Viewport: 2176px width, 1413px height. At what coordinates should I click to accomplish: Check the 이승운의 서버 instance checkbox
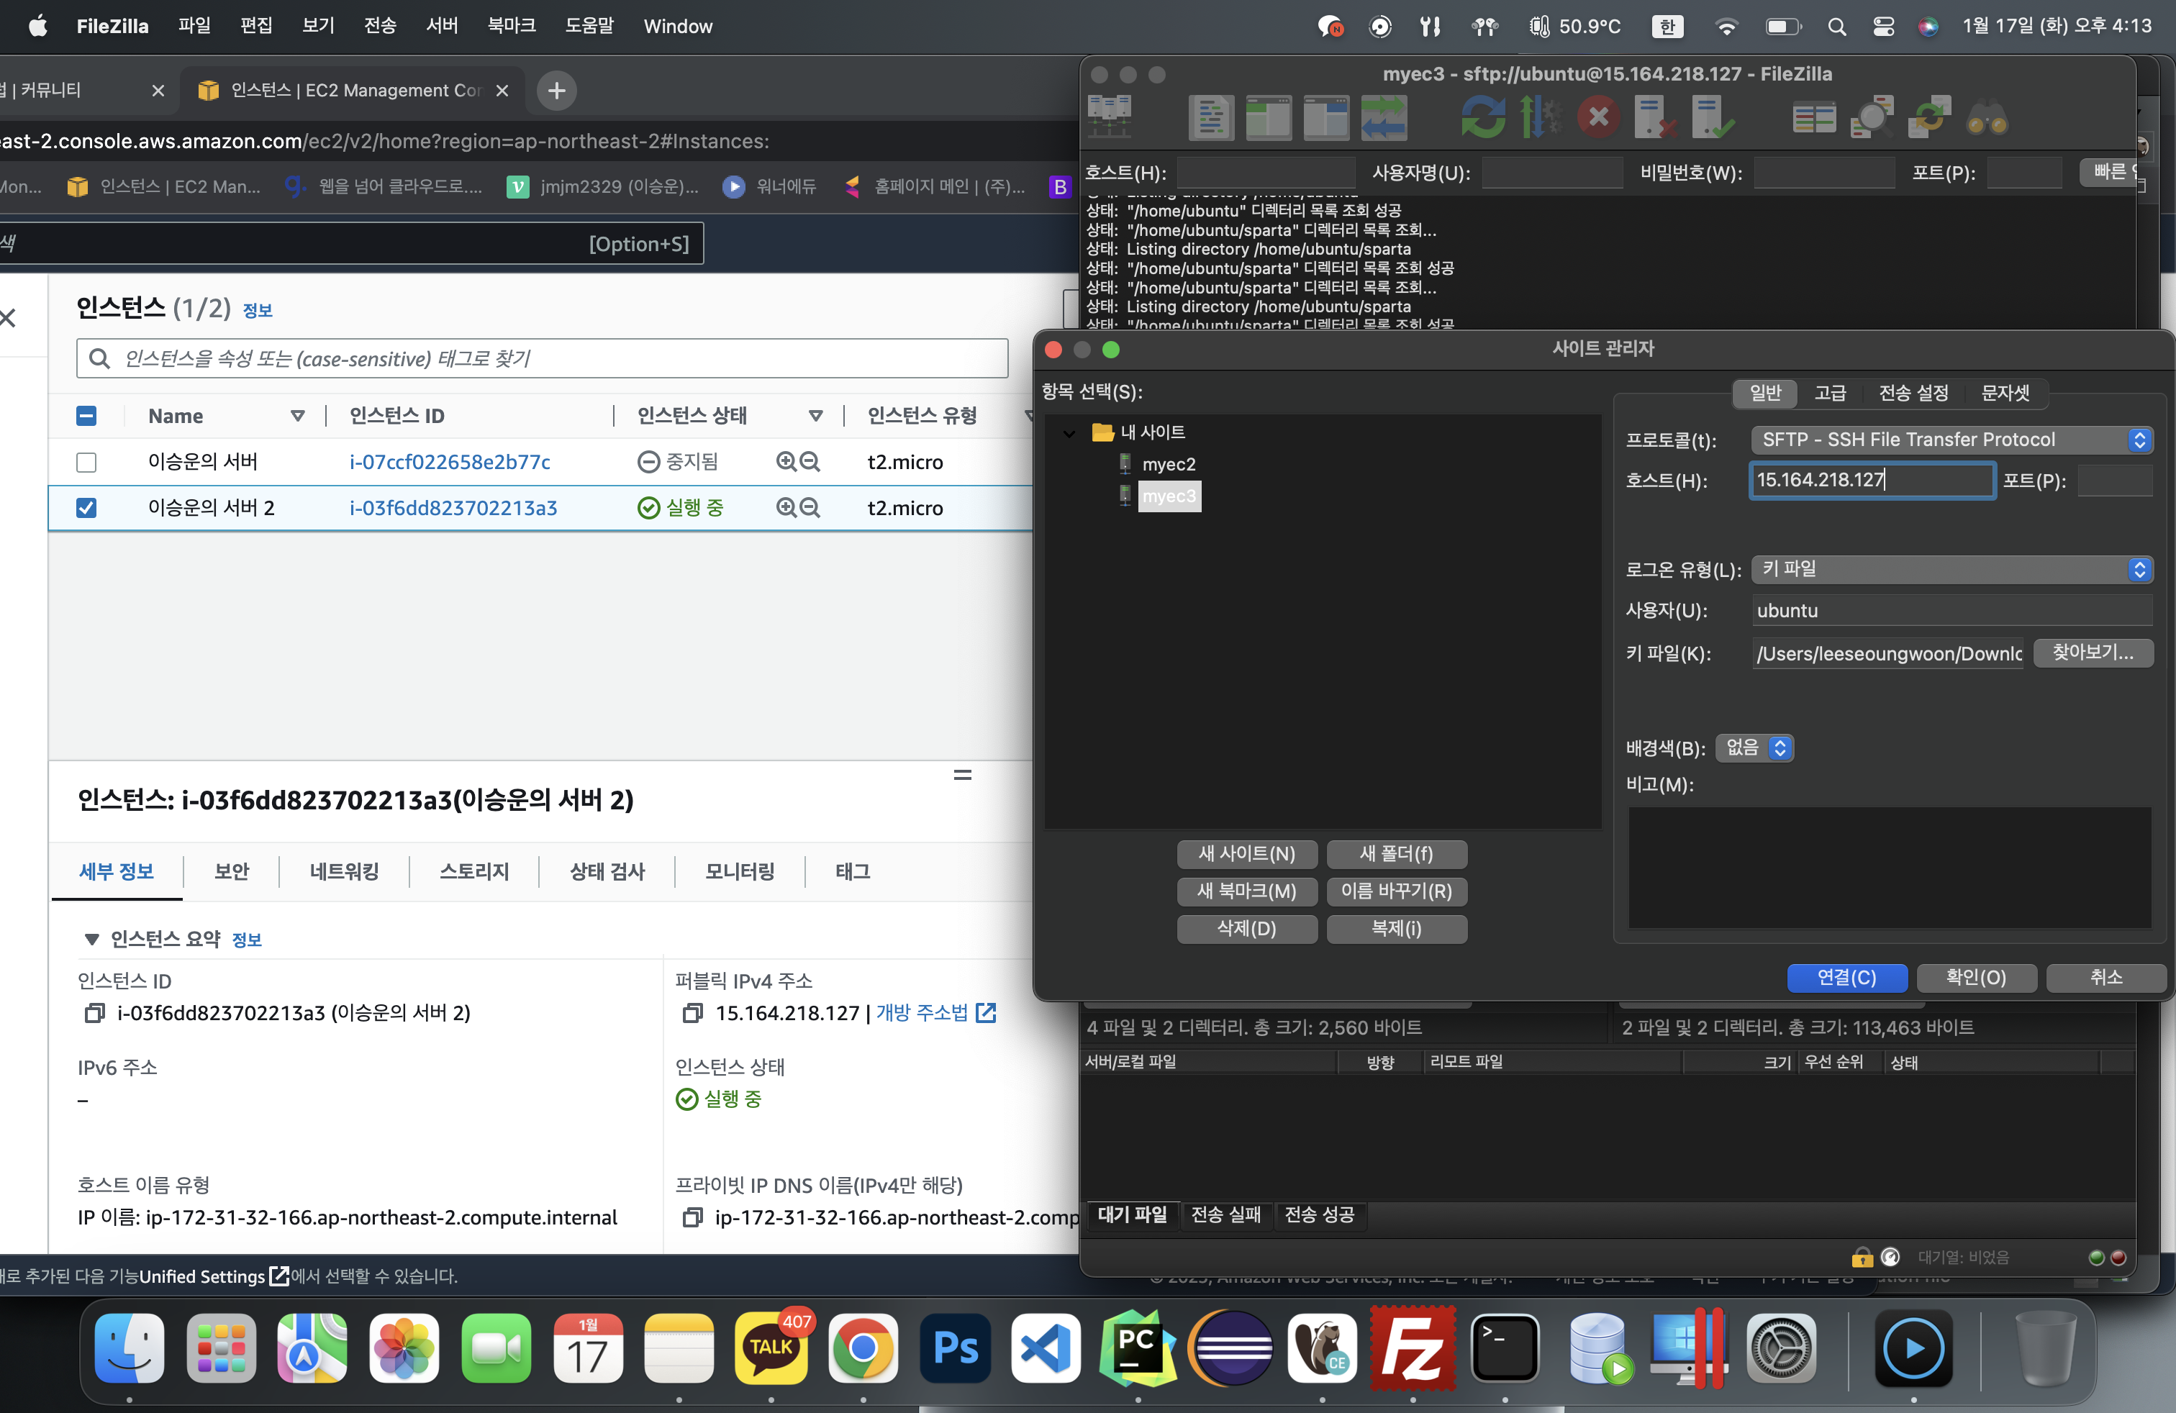pos(86,463)
